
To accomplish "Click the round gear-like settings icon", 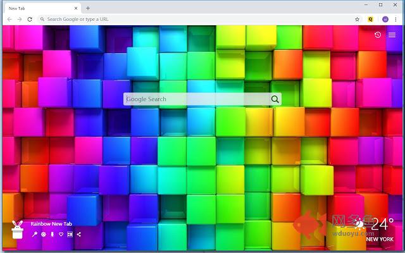I will pos(44,234).
